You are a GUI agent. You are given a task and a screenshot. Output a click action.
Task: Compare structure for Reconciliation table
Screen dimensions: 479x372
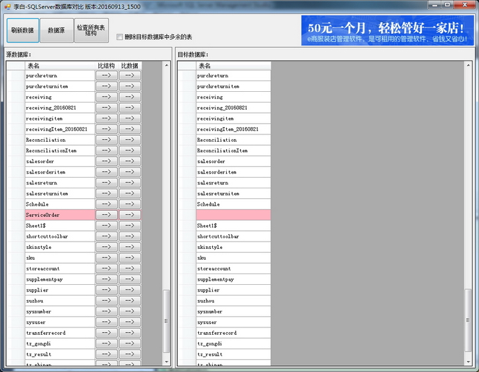pyautogui.click(x=106, y=140)
